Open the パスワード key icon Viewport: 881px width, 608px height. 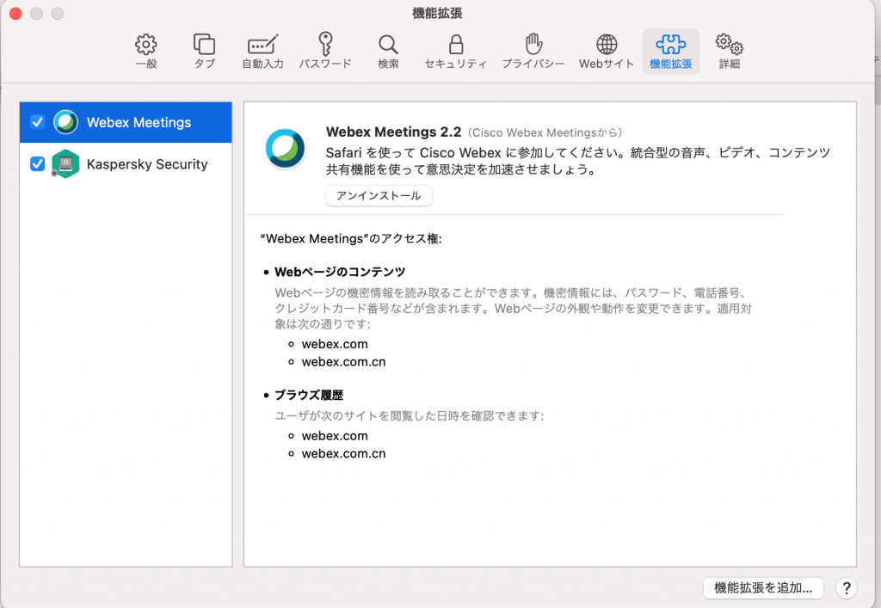click(325, 44)
